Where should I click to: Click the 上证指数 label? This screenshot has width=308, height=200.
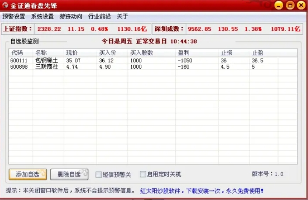pos(17,29)
